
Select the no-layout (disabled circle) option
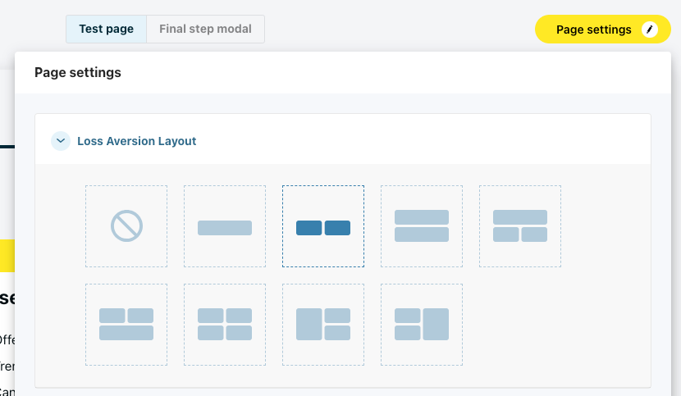point(126,226)
